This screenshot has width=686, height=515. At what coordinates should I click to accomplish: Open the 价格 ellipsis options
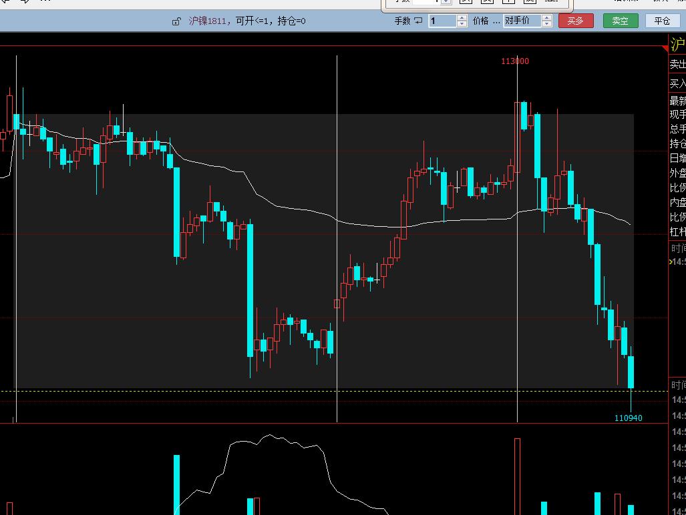(496, 21)
